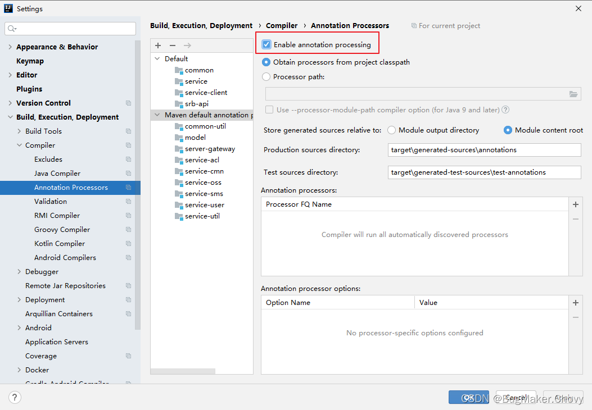Open the Keymap settings page

pyautogui.click(x=30, y=61)
